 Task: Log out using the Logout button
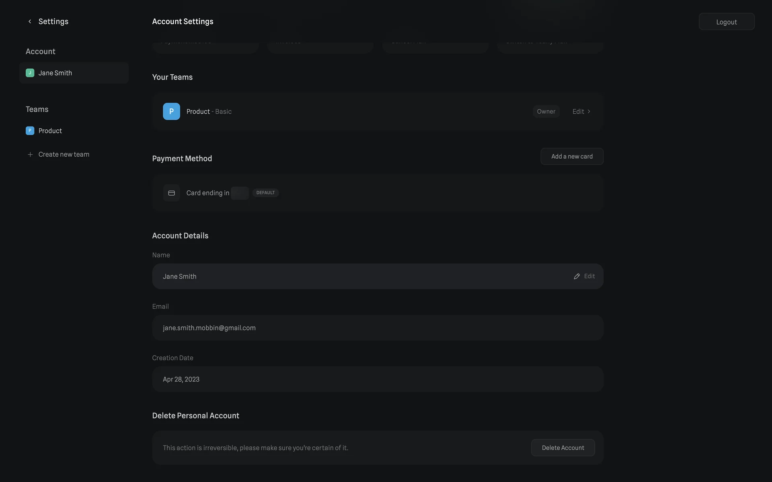726,22
